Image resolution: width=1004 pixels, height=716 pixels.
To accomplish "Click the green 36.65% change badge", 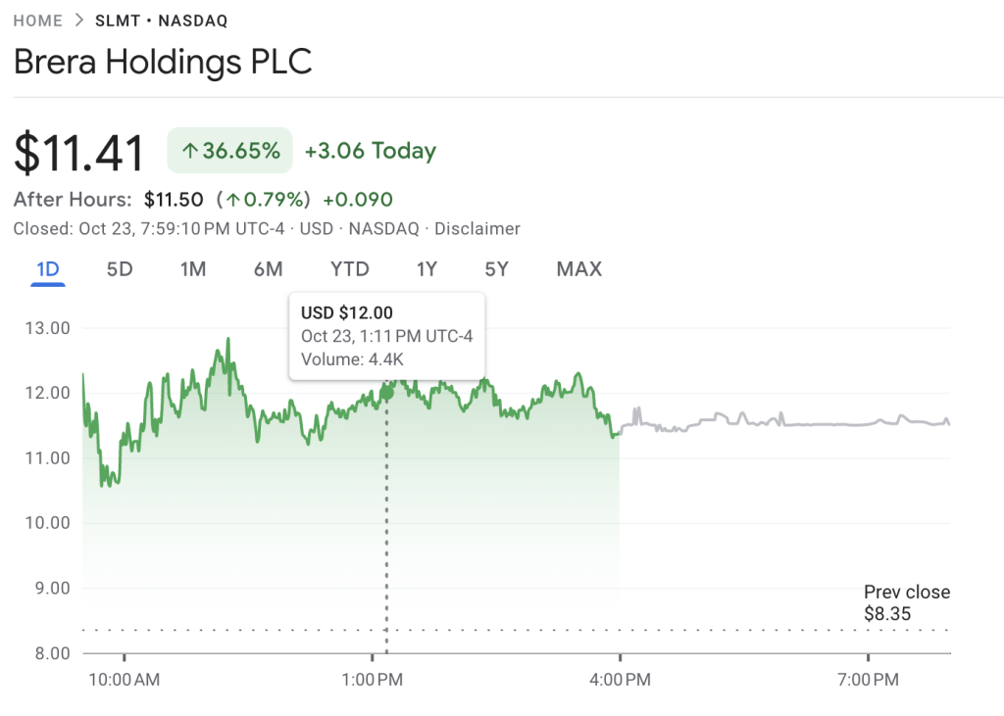I will [229, 150].
